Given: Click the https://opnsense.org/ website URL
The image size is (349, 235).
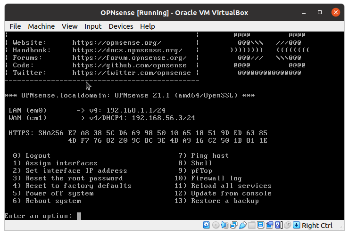Looking at the screenshot, I should coord(116,42).
